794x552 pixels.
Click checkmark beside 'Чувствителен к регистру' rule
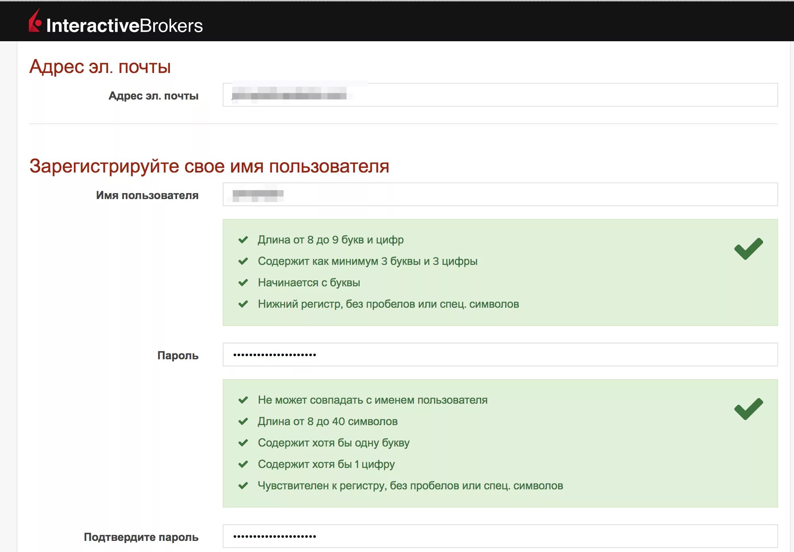243,486
